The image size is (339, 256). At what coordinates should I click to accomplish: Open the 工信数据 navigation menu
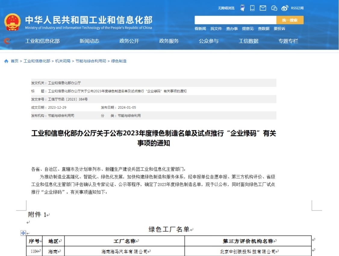[x=248, y=41]
